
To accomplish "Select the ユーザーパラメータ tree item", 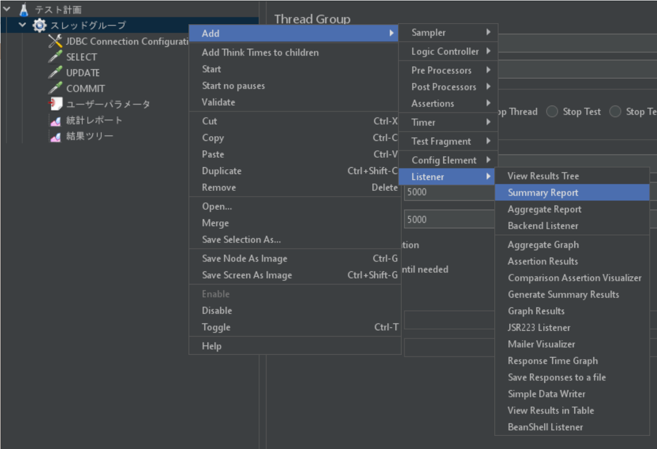I will [x=108, y=104].
